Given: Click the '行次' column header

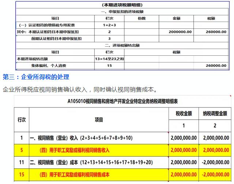Looking at the screenshot, I should [x=22, y=120].
